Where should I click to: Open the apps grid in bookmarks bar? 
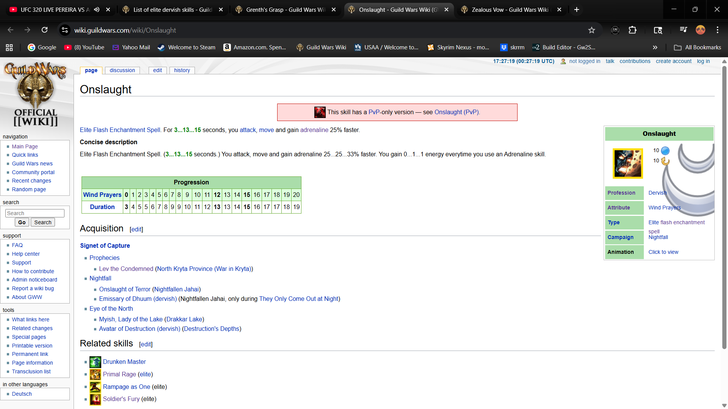pos(9,47)
